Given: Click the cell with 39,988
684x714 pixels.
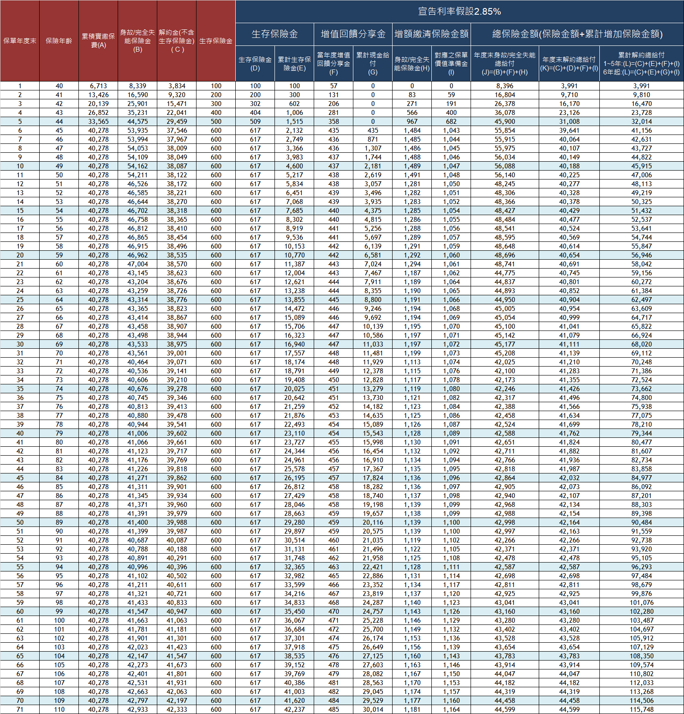Looking at the screenshot, I should (176, 522).
